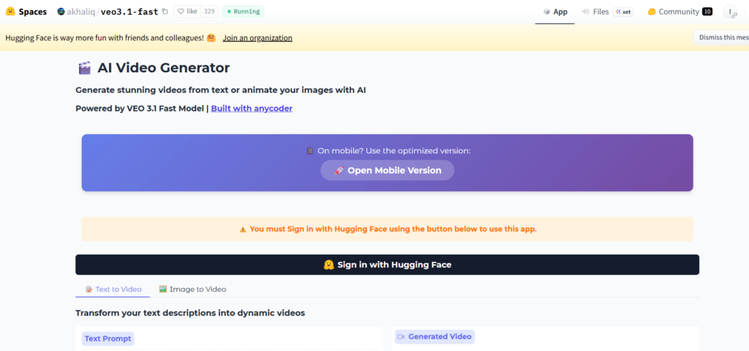Dismiss the organization banner message
Screen dimensions: 749x351
point(720,38)
